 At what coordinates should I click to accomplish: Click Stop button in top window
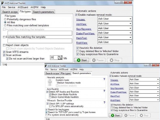point(114,60)
